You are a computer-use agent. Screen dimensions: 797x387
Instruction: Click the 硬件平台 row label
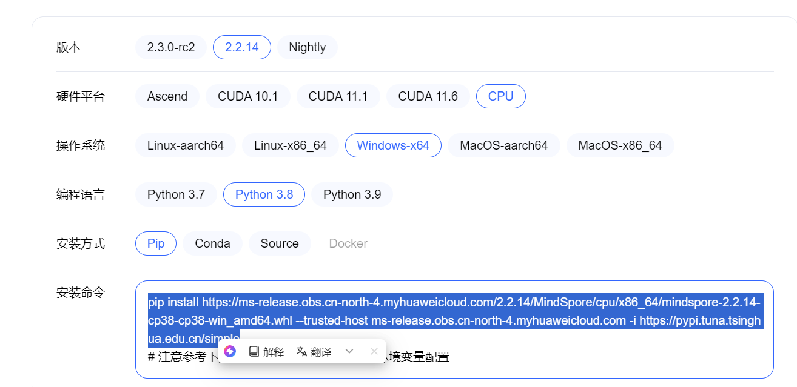coord(81,96)
